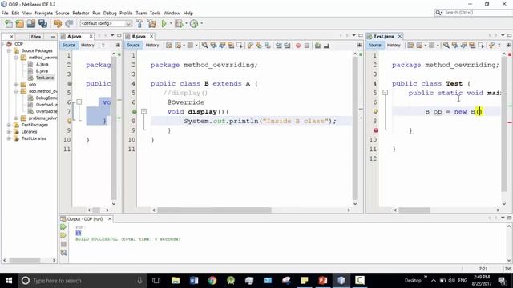Open the Profile Project dropdown arrow

pyautogui.click(x=201, y=23)
